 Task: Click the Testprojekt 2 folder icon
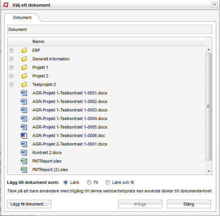pyautogui.click(x=24, y=84)
